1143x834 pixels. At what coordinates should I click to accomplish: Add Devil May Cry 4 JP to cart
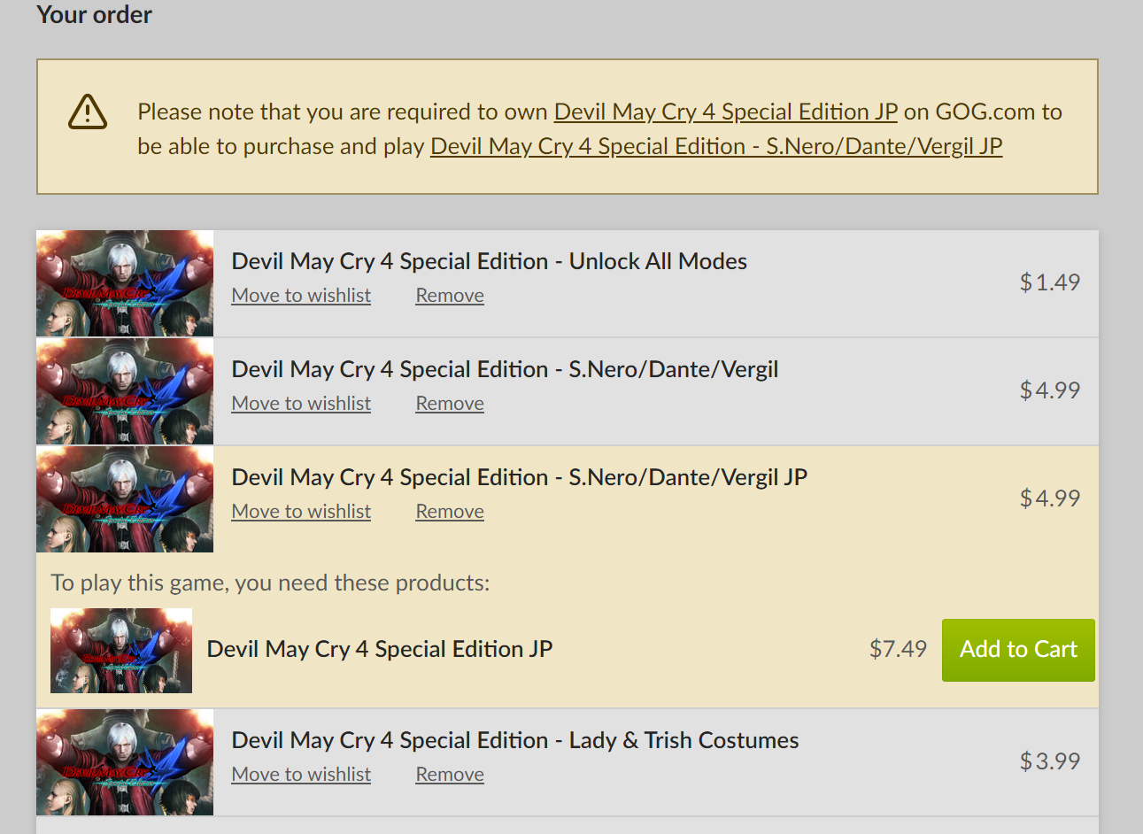tap(1018, 650)
